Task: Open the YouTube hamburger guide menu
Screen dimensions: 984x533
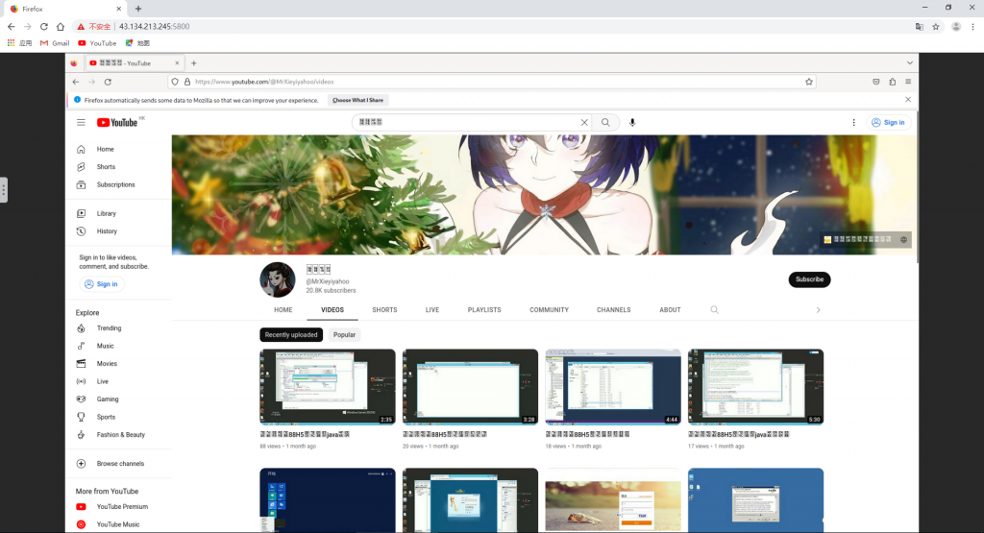Action: click(82, 123)
